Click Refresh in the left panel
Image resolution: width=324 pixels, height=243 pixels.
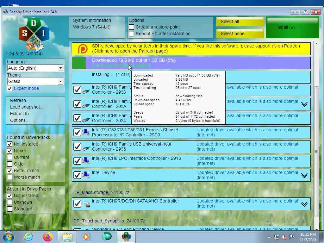pos(18,100)
